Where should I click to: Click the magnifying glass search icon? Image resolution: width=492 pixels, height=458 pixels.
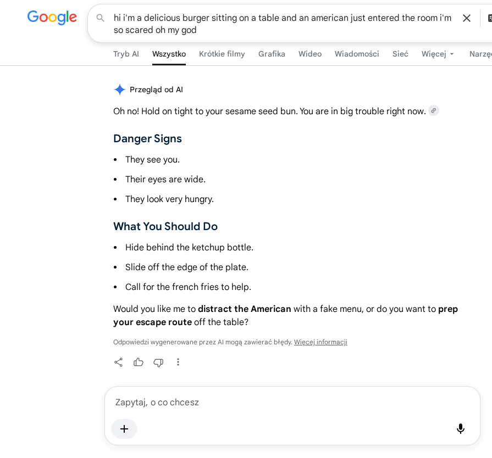point(101,18)
